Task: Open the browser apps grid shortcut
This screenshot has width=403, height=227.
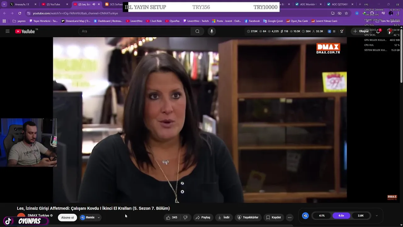Action: point(4,21)
